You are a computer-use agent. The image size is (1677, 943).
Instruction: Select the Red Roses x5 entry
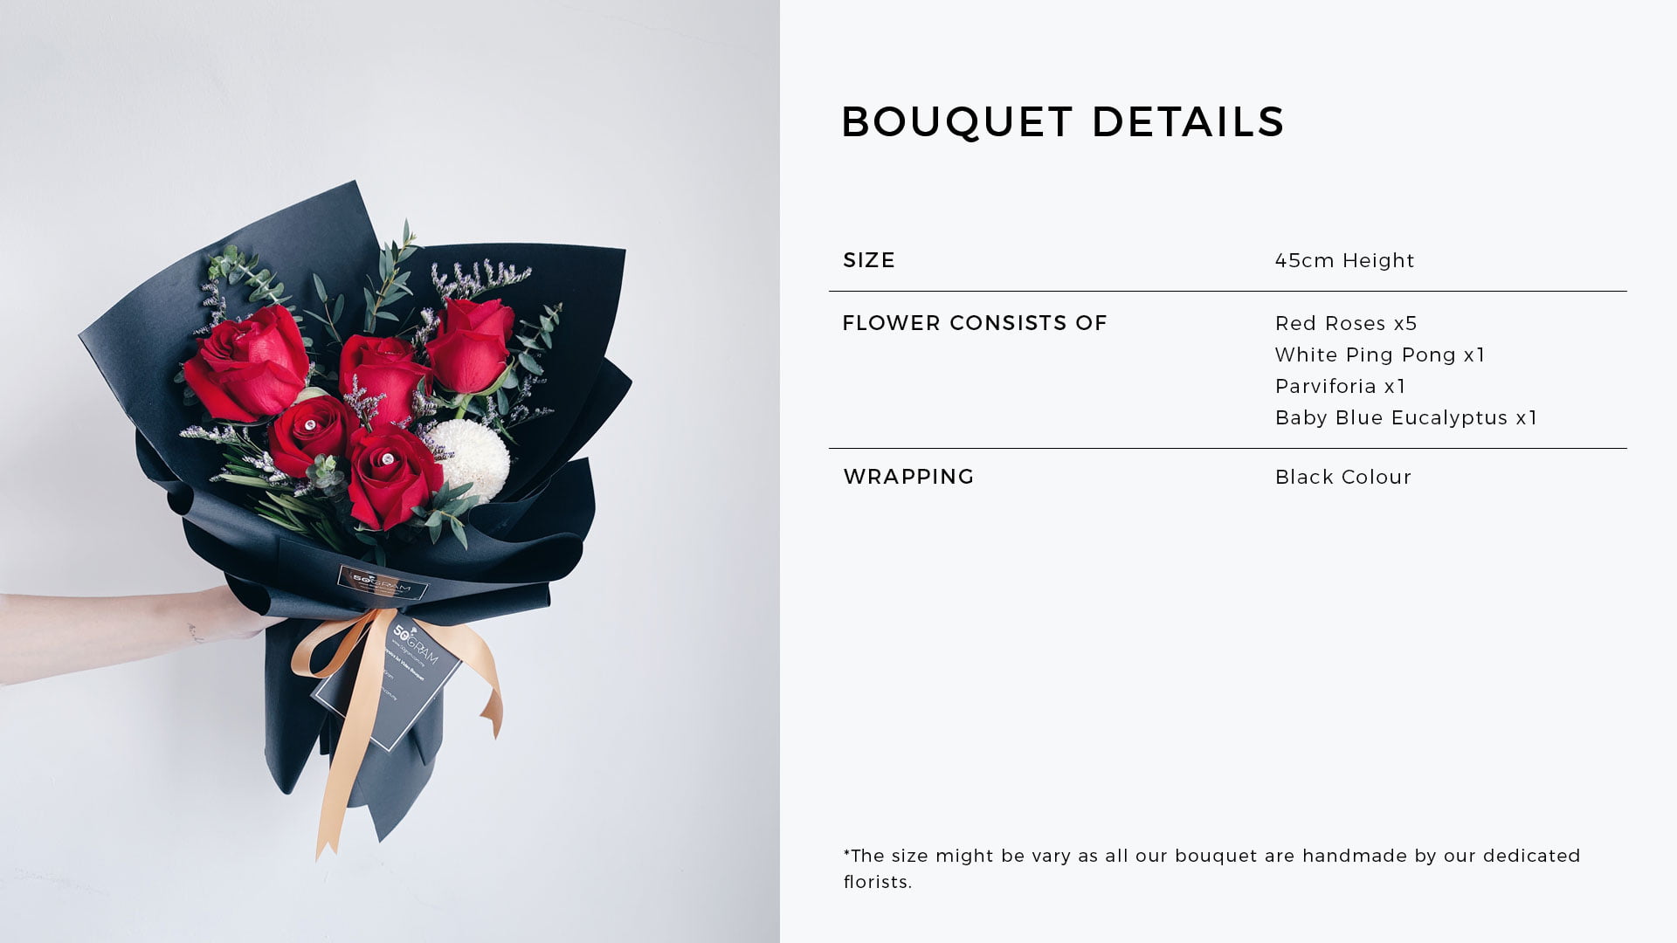(x=1346, y=323)
